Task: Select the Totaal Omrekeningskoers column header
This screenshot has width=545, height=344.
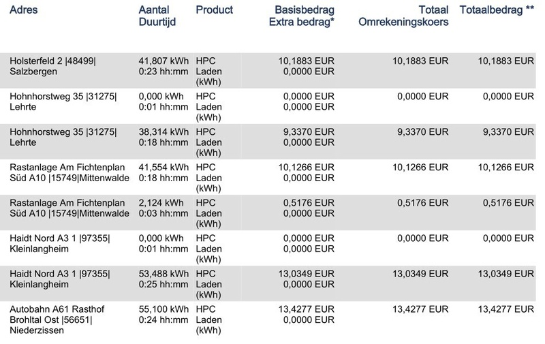Action: click(x=403, y=16)
